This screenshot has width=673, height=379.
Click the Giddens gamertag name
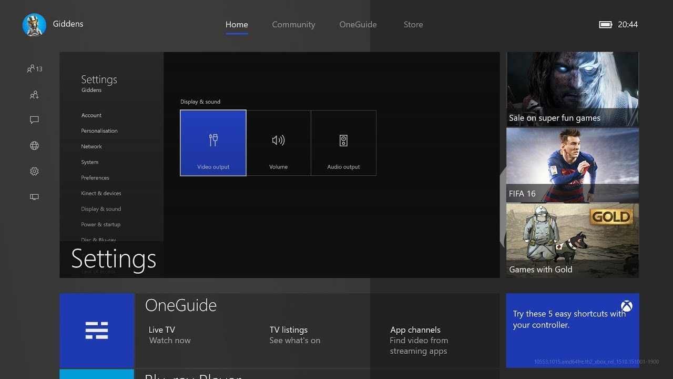tap(68, 24)
